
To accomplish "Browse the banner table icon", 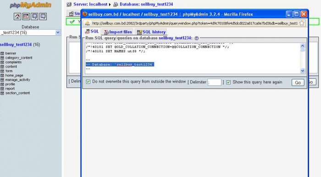I will pyautogui.click(x=2, y=53).
